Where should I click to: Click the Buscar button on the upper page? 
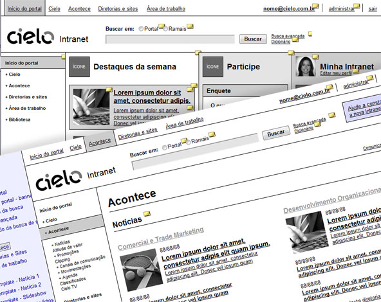tap(253, 39)
